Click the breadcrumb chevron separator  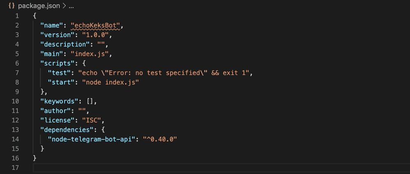click(x=64, y=7)
